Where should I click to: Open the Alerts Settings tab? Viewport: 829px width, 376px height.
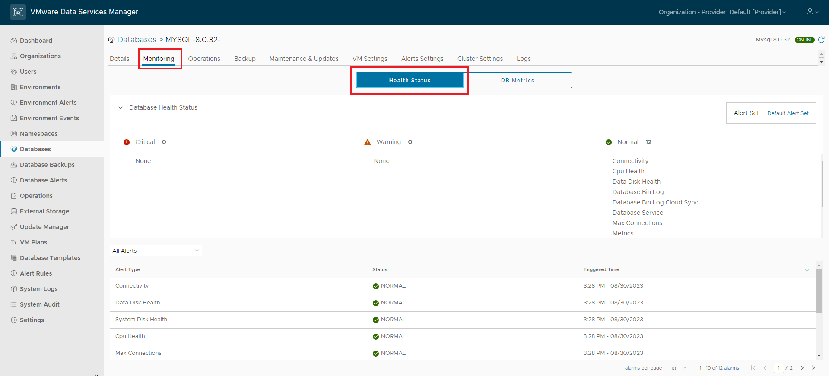click(422, 59)
